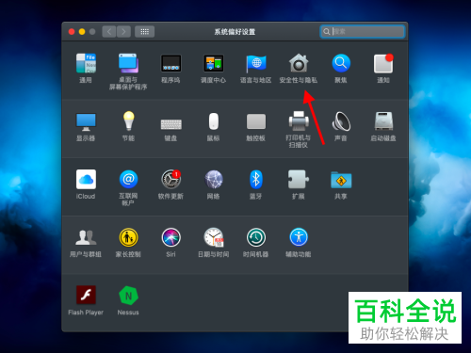The height and width of the screenshot is (353, 471).
Task: Open the 通用 (General) preferences icon
Action: (86, 63)
